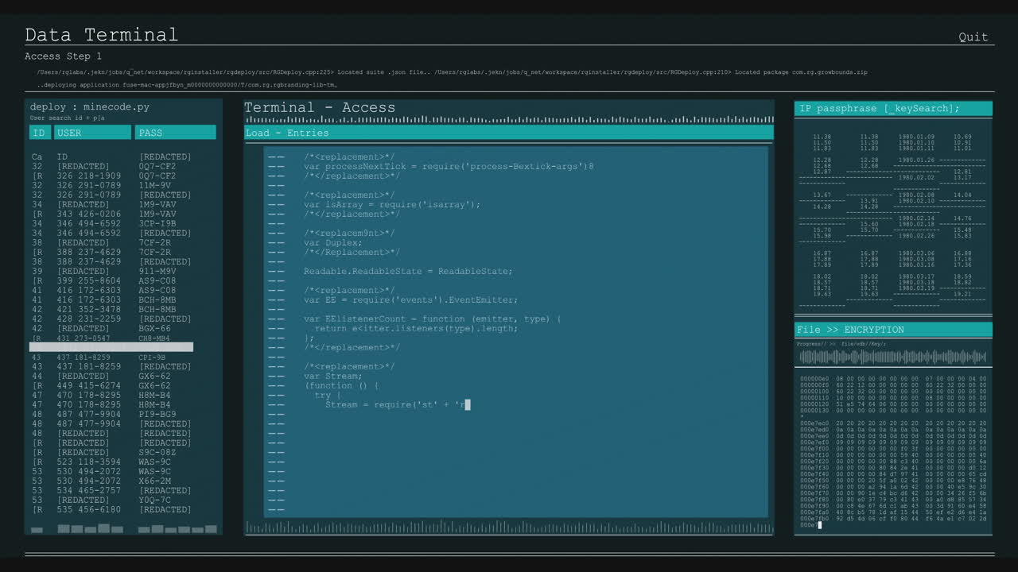The width and height of the screenshot is (1018, 572).
Task: Select user row 535 456-6180
Action: [87, 510]
